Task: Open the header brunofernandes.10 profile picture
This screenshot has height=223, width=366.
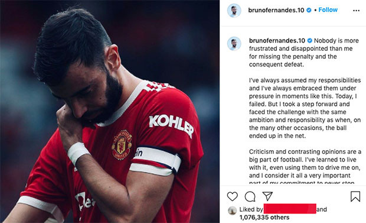Action: point(234,11)
